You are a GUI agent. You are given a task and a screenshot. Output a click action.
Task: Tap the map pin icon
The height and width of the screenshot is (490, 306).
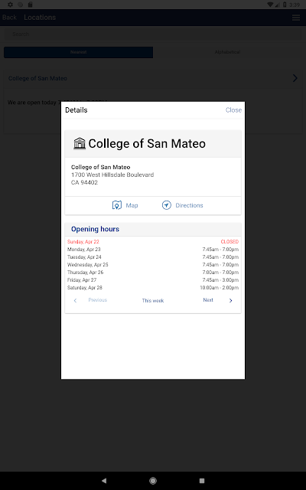pos(117,205)
